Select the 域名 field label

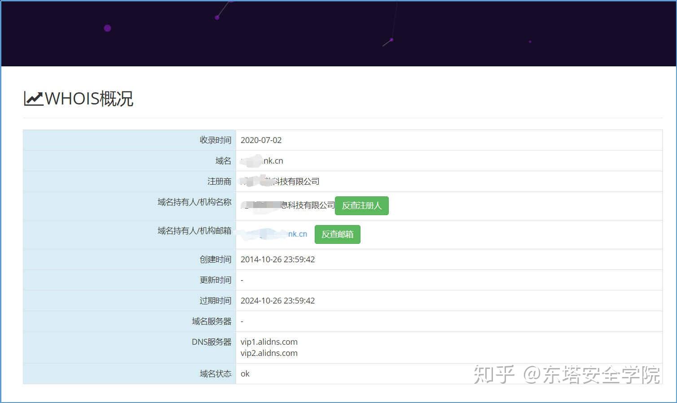tap(223, 160)
